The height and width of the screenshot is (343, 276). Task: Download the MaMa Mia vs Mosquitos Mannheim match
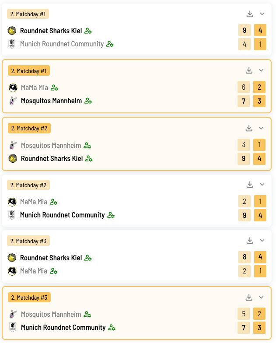[x=249, y=70]
